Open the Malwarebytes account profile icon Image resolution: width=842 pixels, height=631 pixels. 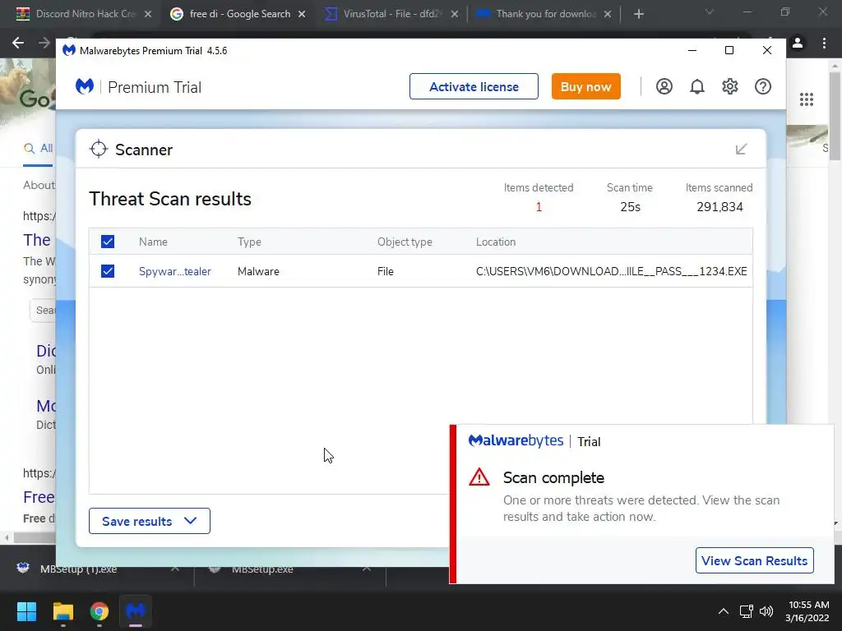664,86
